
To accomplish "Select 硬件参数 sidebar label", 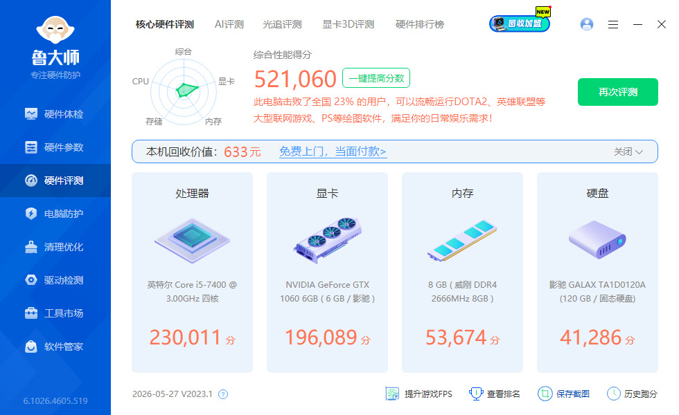I will tap(64, 147).
